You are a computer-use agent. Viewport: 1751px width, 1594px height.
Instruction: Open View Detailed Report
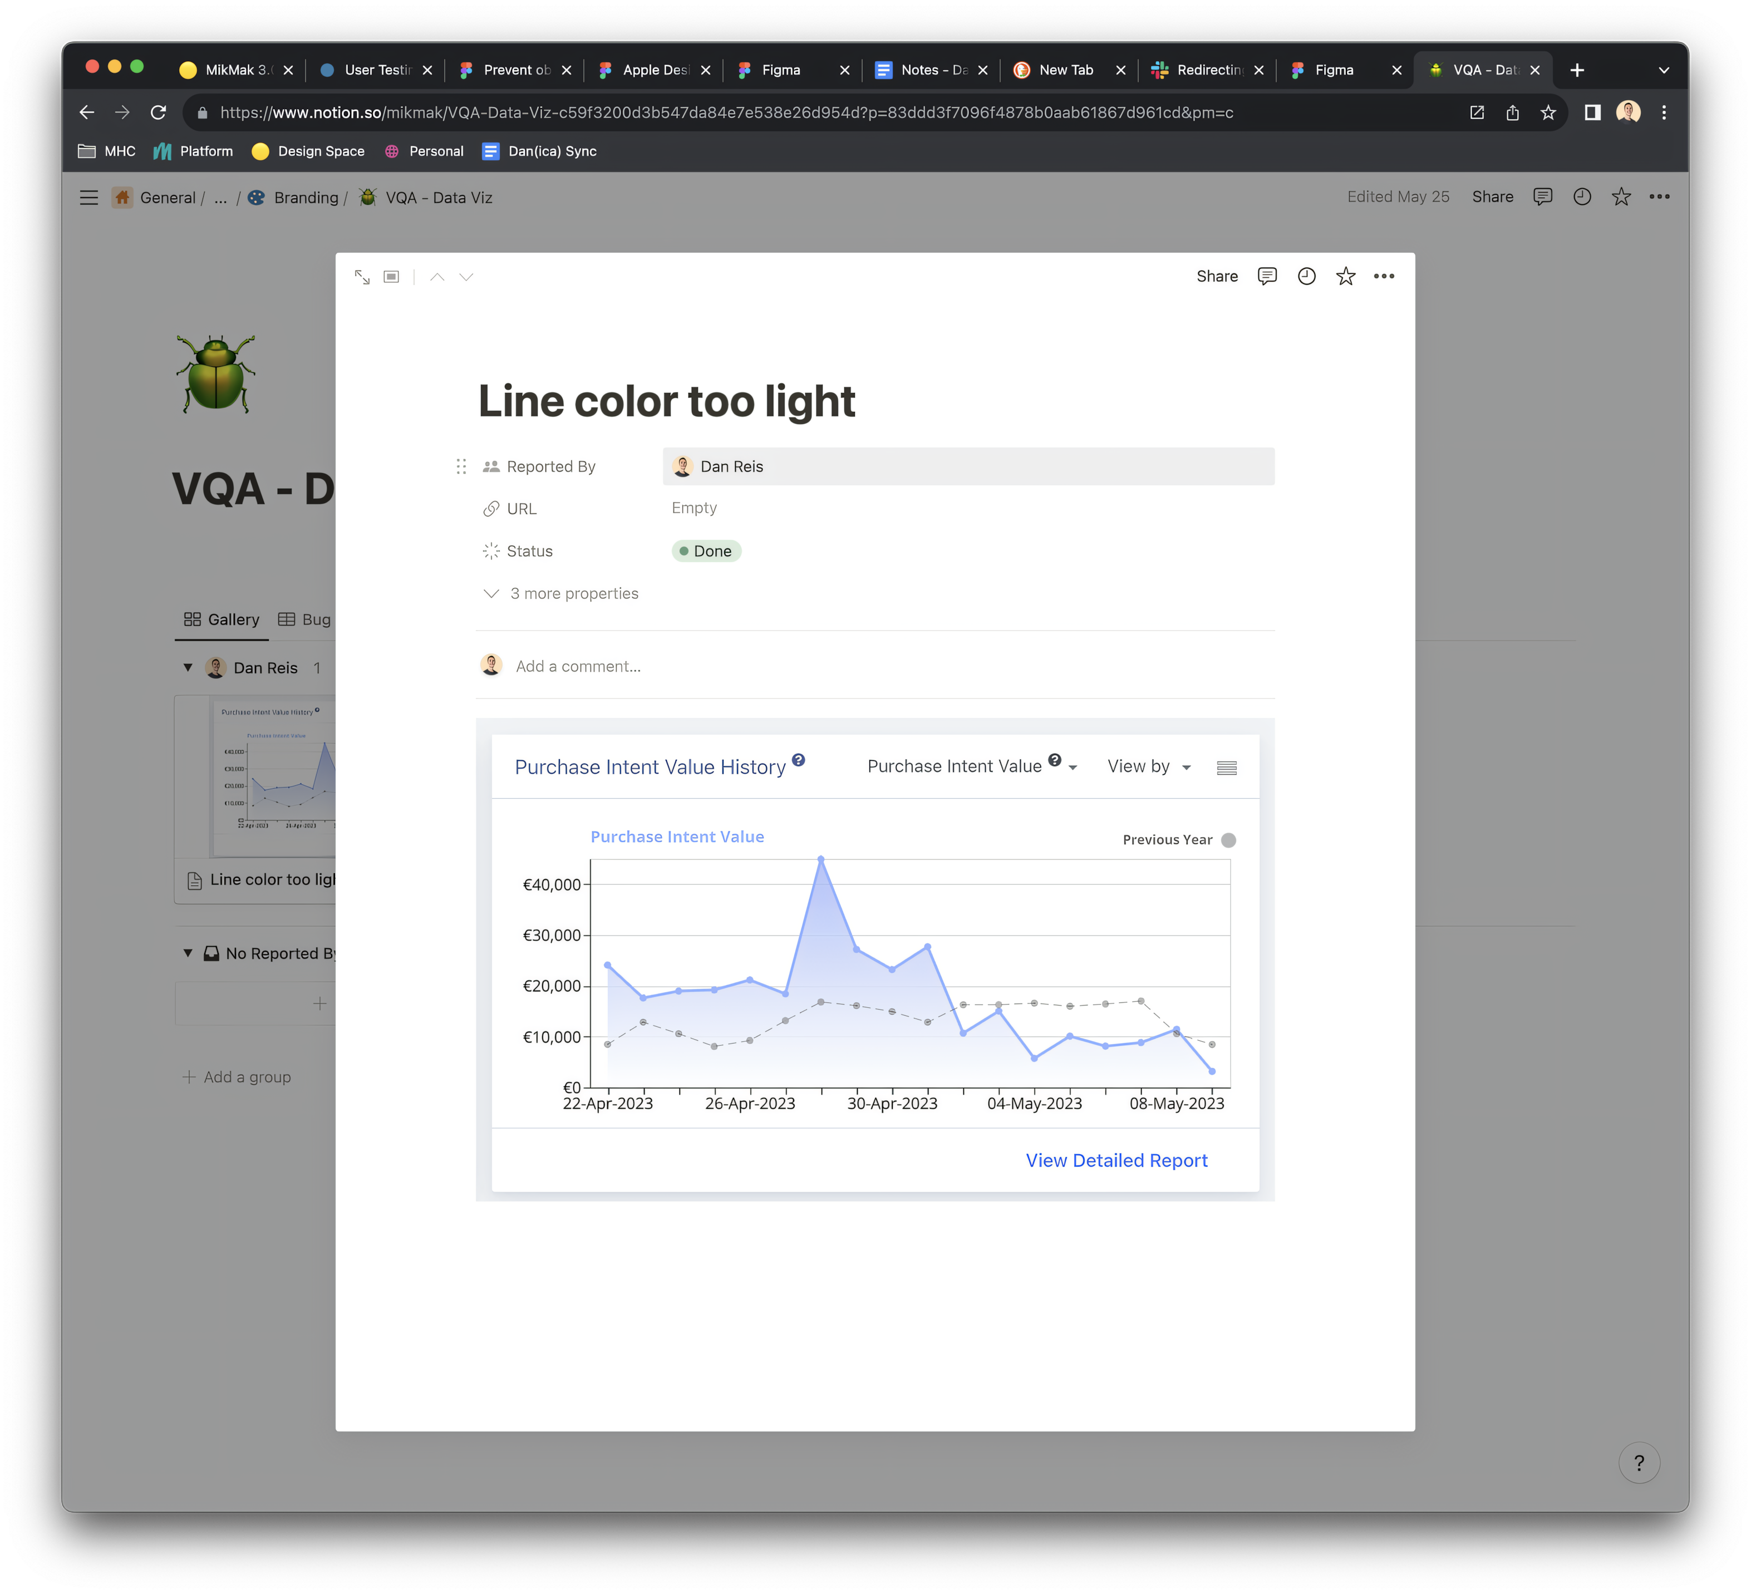[x=1116, y=1160]
